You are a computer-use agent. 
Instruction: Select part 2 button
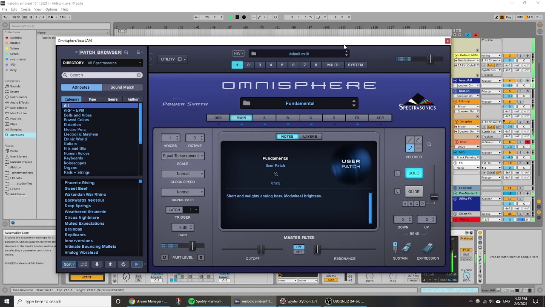[x=248, y=65]
